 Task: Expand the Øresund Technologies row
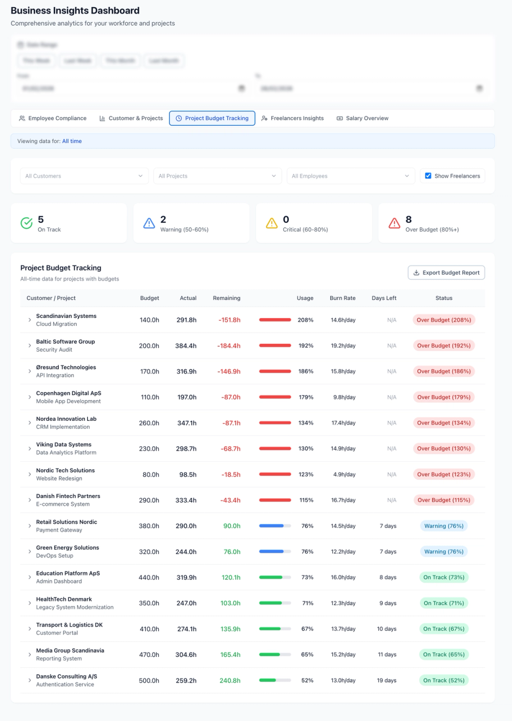(x=30, y=372)
